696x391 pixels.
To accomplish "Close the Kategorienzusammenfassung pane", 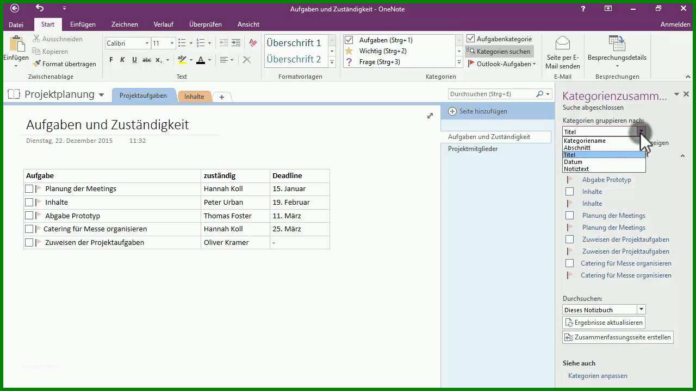I will (686, 94).
